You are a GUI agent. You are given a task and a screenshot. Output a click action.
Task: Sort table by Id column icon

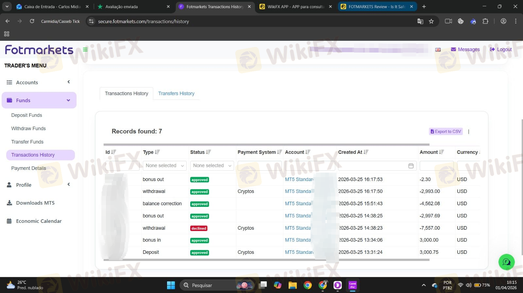coord(113,152)
